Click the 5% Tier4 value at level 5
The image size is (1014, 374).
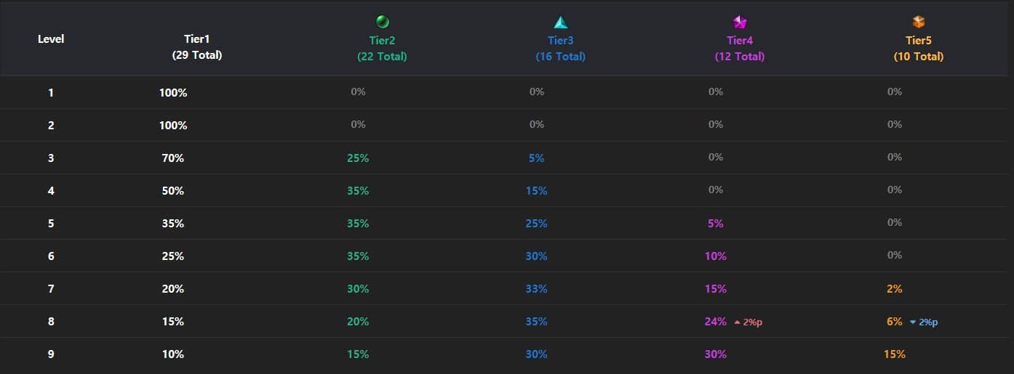(716, 224)
